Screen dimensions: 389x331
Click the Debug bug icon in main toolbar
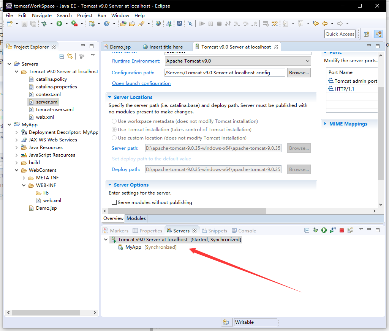44,24
